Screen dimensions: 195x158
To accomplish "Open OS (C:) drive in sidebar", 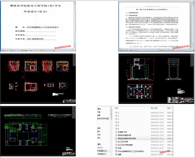I will 100,148.
